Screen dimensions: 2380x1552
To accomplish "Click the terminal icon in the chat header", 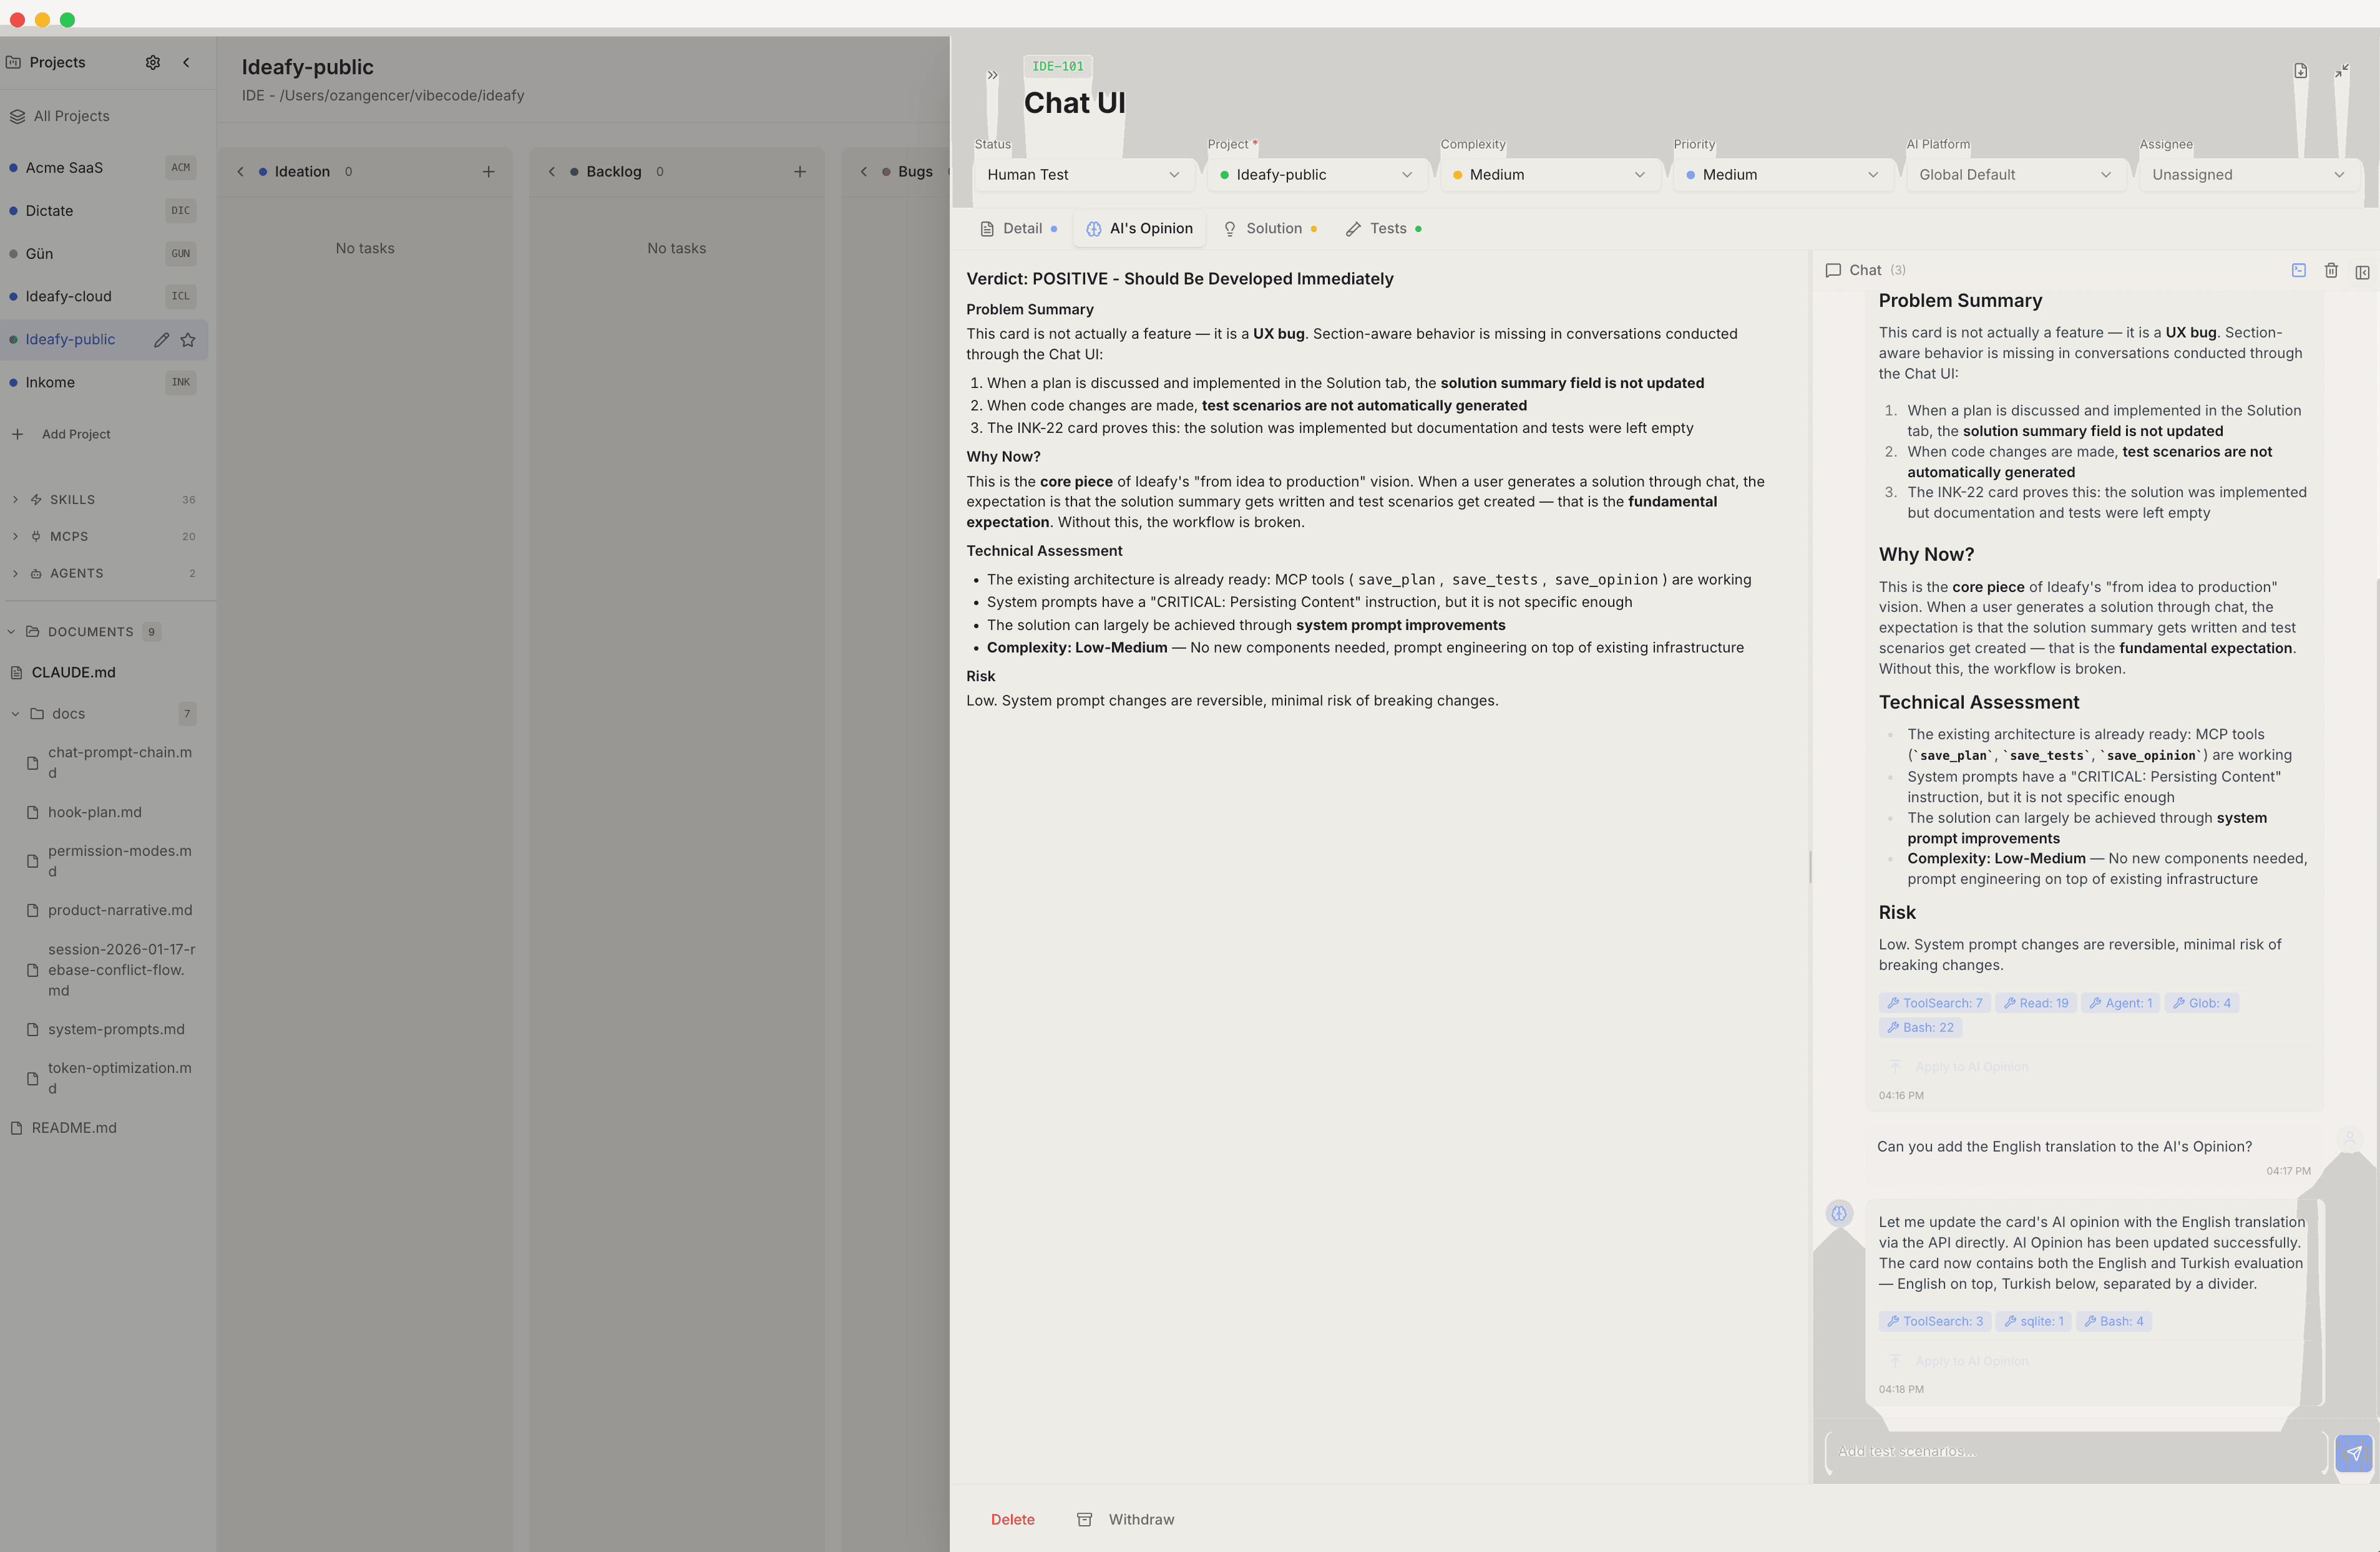I will [2298, 271].
